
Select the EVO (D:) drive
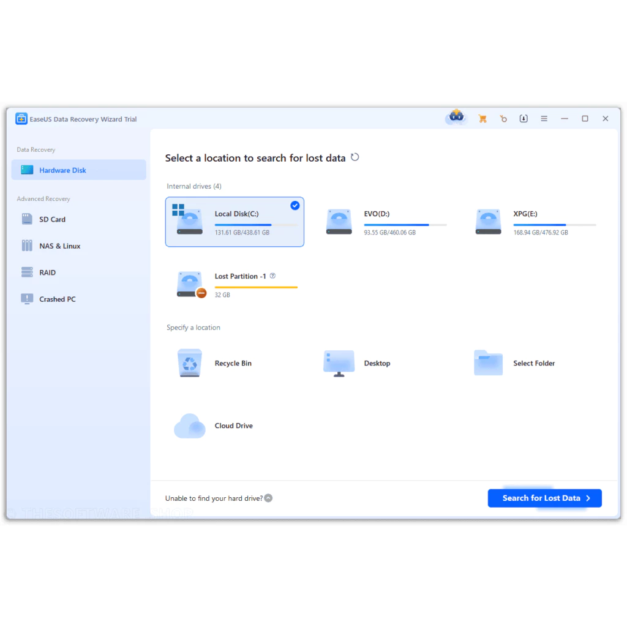point(384,222)
